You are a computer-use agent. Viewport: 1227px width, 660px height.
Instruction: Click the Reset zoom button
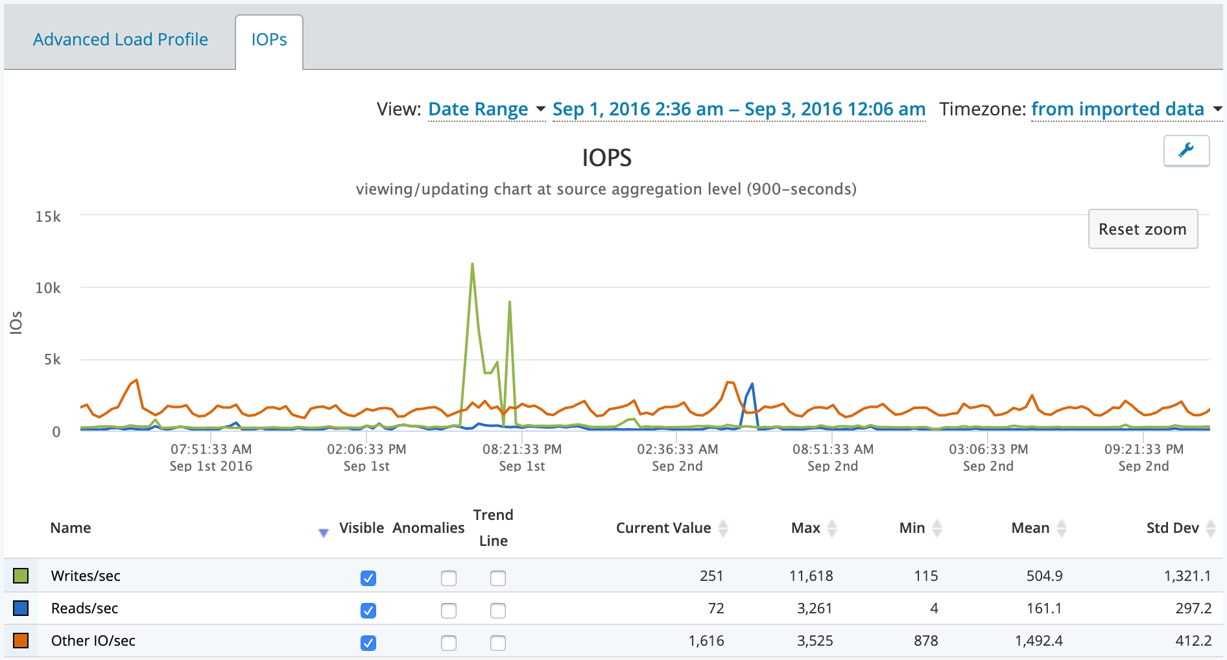coord(1143,229)
